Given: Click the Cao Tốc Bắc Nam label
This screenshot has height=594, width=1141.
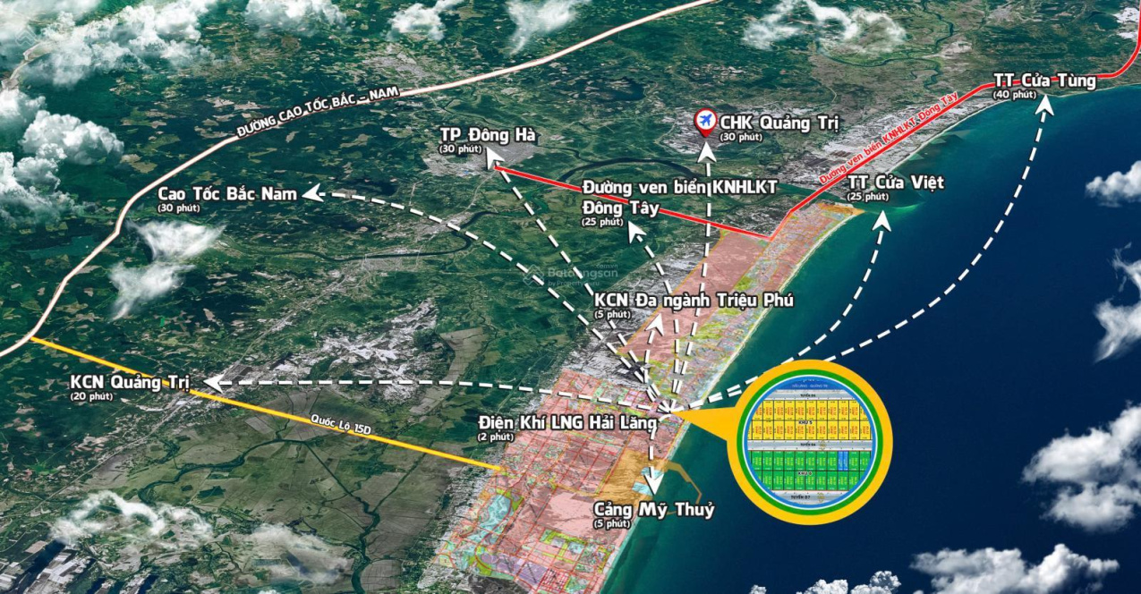Looking at the screenshot, I should click(228, 193).
